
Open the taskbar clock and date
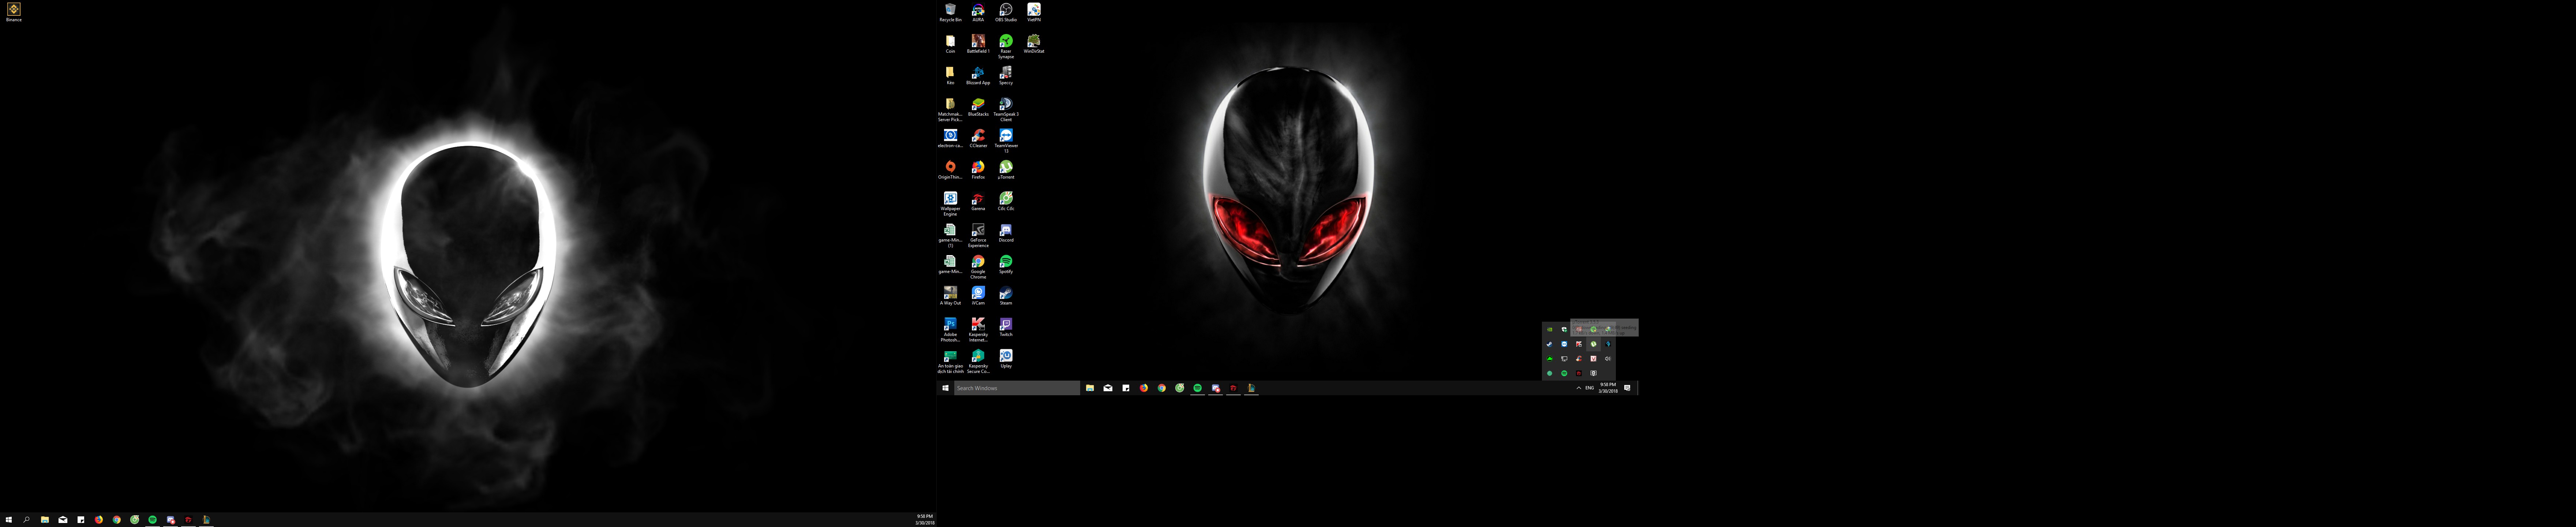pos(1608,388)
